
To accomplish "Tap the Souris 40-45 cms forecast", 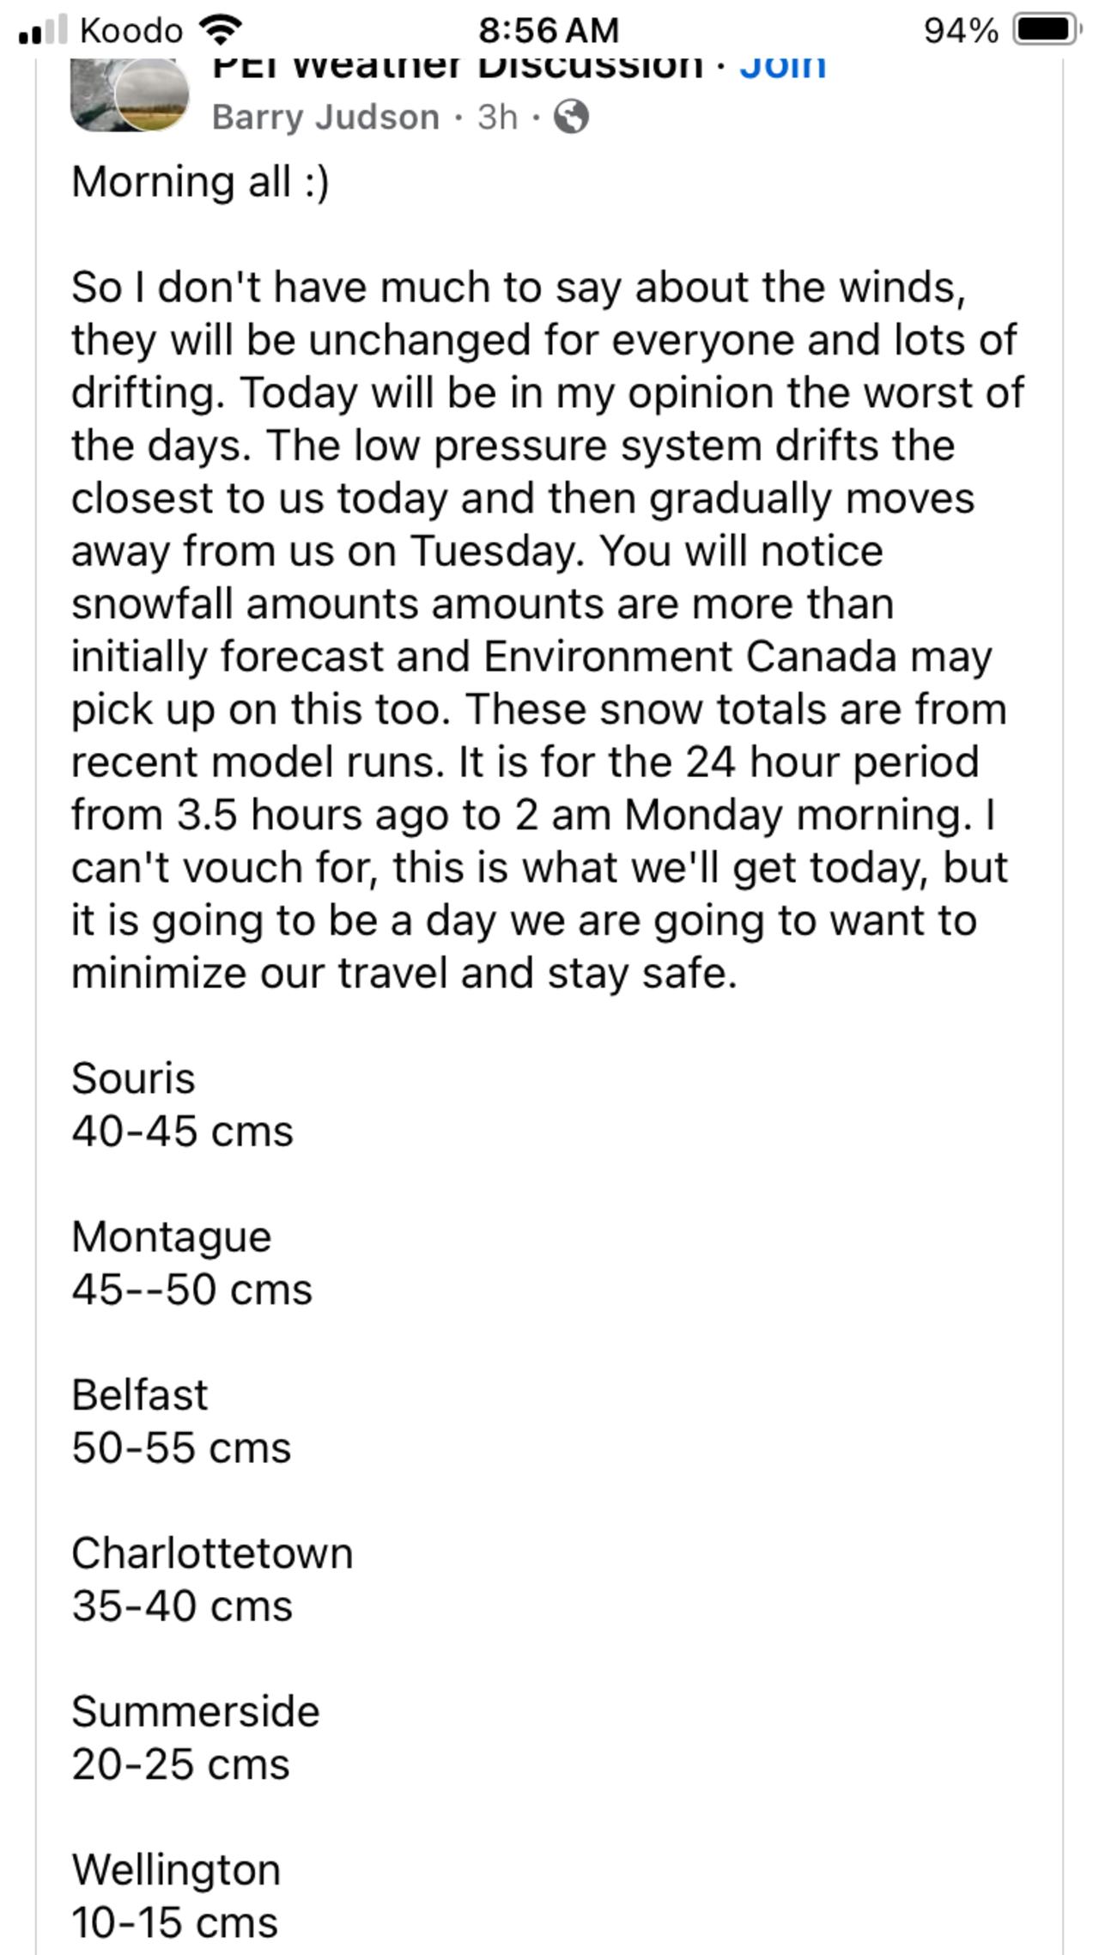I will click(182, 1105).
